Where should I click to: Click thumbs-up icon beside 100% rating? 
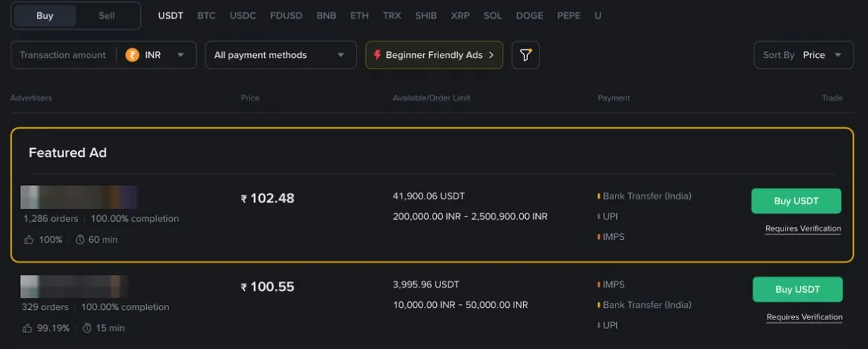click(x=28, y=239)
